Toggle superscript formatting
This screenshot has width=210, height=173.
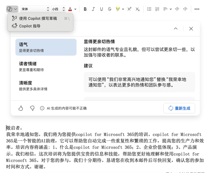pos(129,9)
